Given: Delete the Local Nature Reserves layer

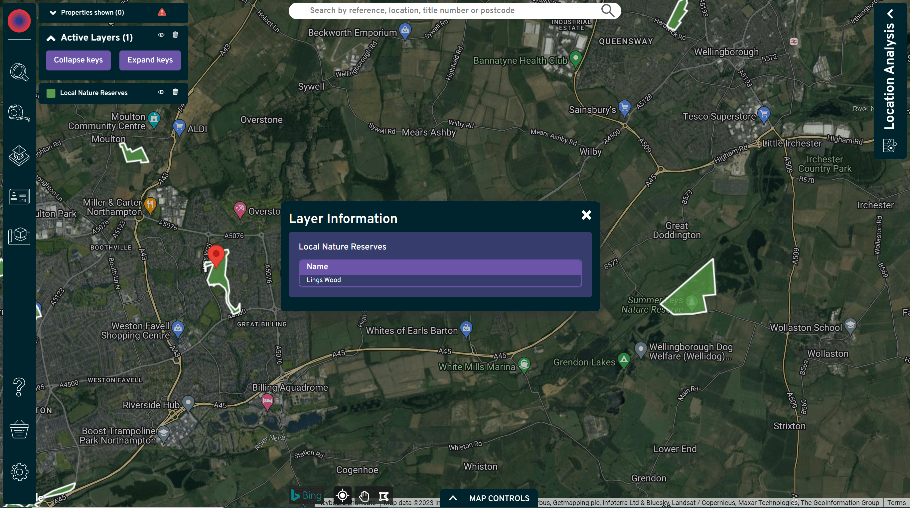Looking at the screenshot, I should (175, 92).
